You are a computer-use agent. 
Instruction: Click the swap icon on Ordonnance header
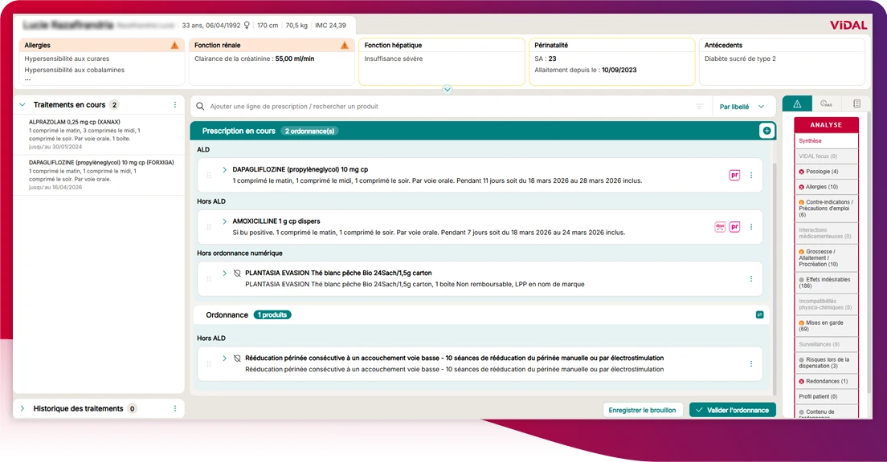pyautogui.click(x=759, y=315)
